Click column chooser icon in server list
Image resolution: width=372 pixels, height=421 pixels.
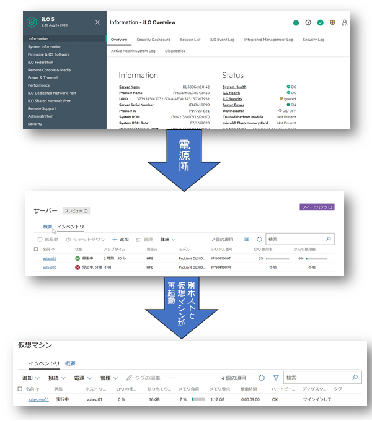pos(247,240)
